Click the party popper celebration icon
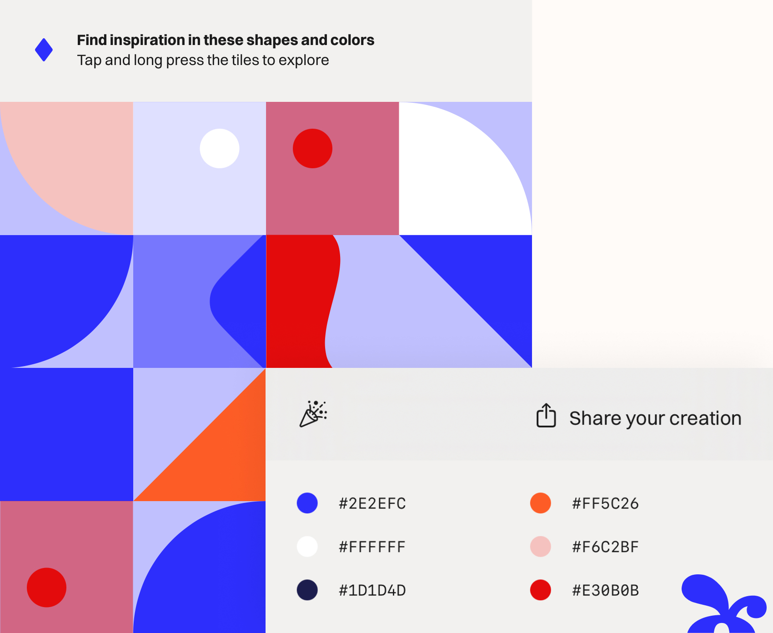Screen dimensions: 773x633 coord(313,413)
